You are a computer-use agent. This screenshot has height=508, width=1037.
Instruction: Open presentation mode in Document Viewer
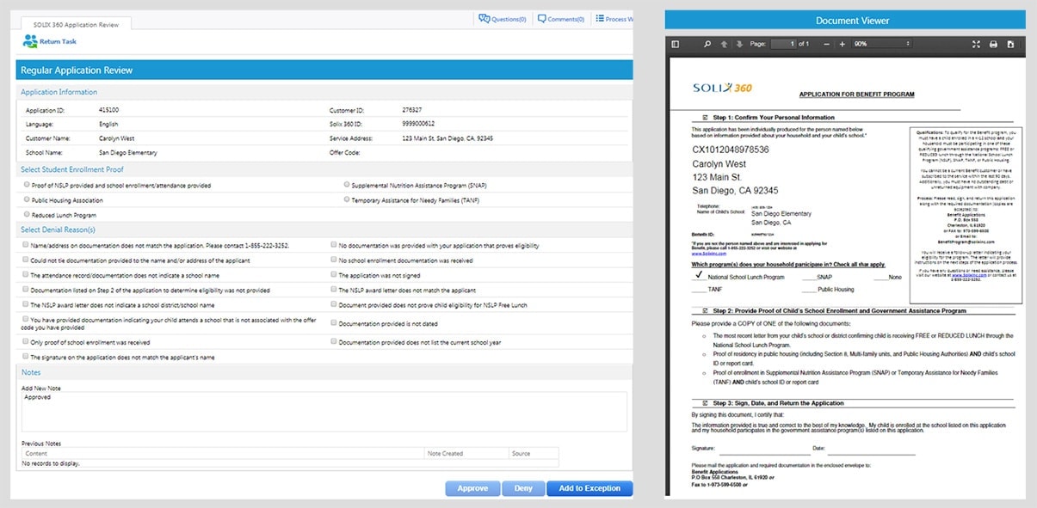point(974,43)
